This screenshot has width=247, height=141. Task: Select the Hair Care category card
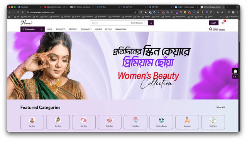pyautogui.click(x=84, y=122)
